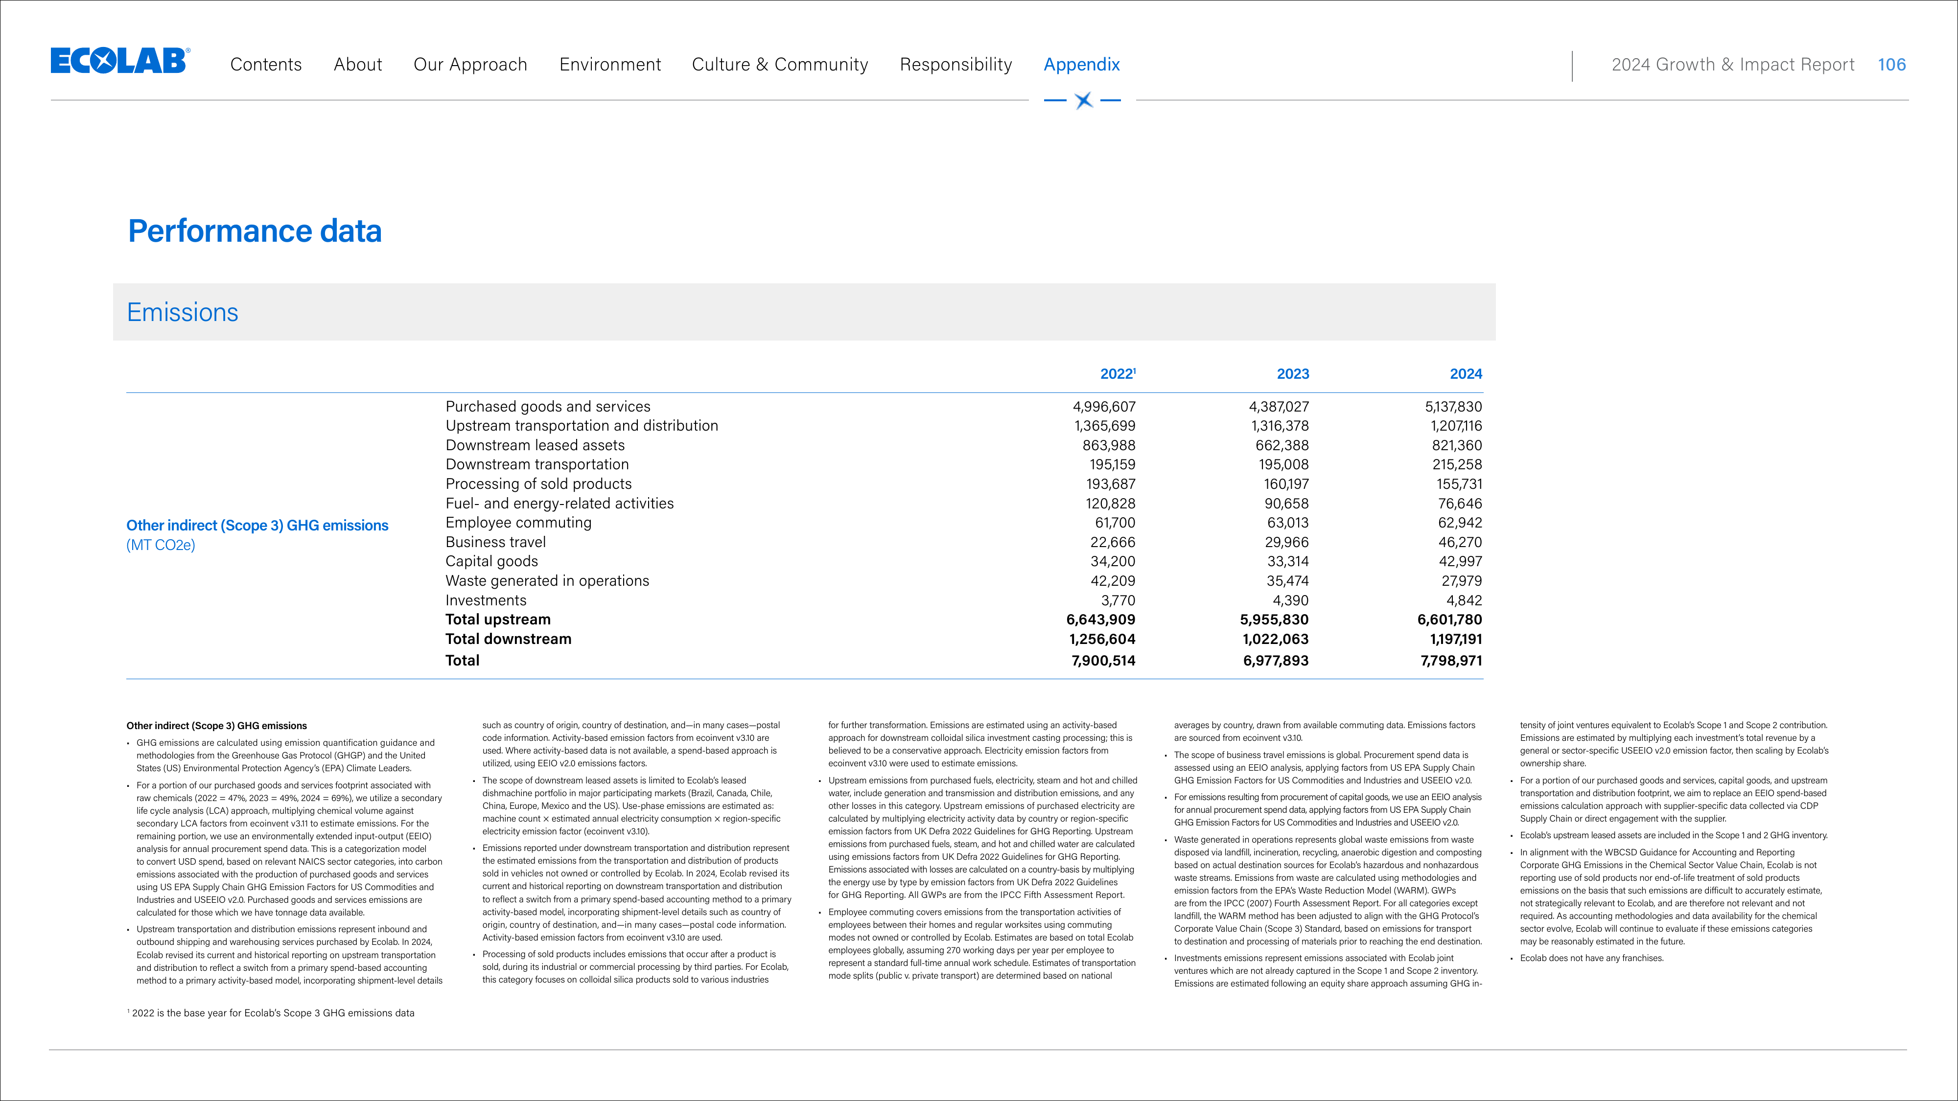Open the Contents navigation item

tap(266, 65)
